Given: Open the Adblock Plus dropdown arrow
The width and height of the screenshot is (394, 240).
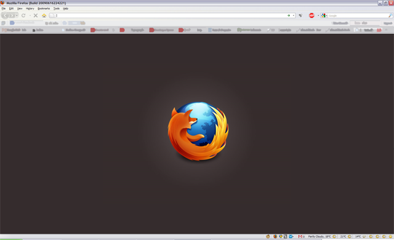Looking at the screenshot, I should click(318, 15).
